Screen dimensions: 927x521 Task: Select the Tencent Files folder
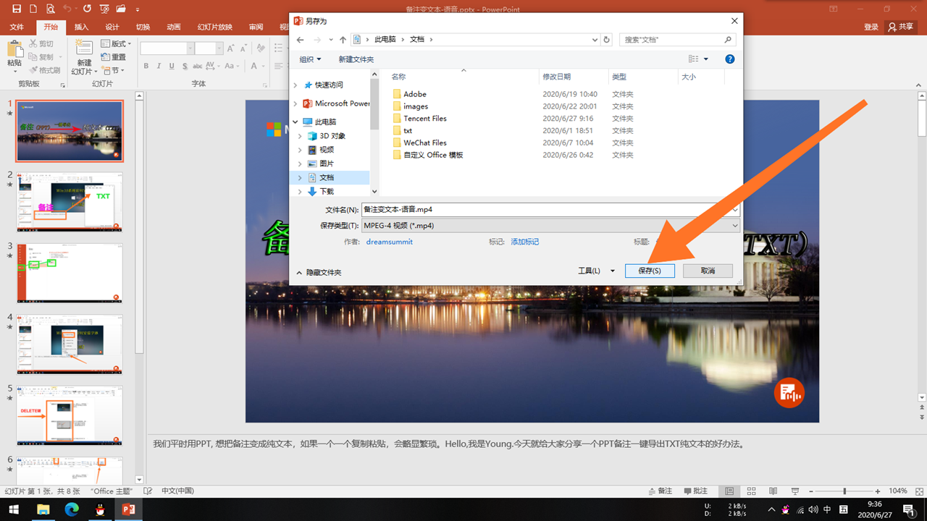[425, 119]
